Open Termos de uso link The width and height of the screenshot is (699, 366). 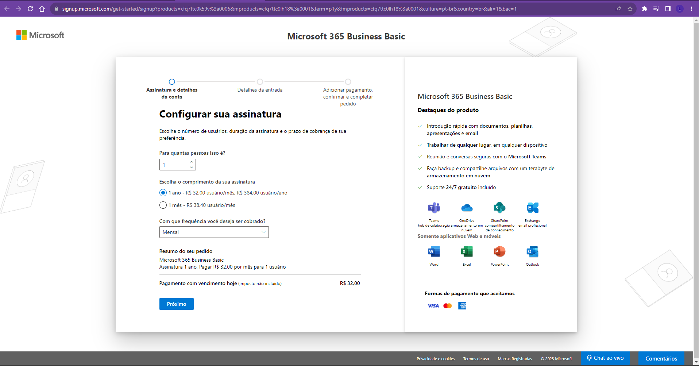point(476,359)
